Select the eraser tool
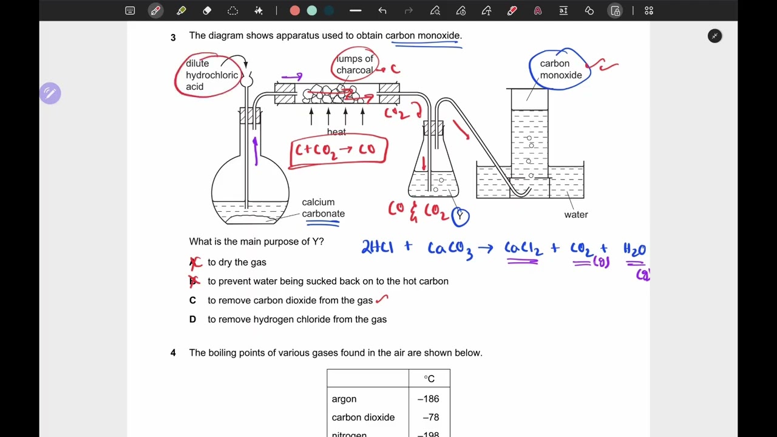Screen dimensions: 777x437 click(207, 10)
